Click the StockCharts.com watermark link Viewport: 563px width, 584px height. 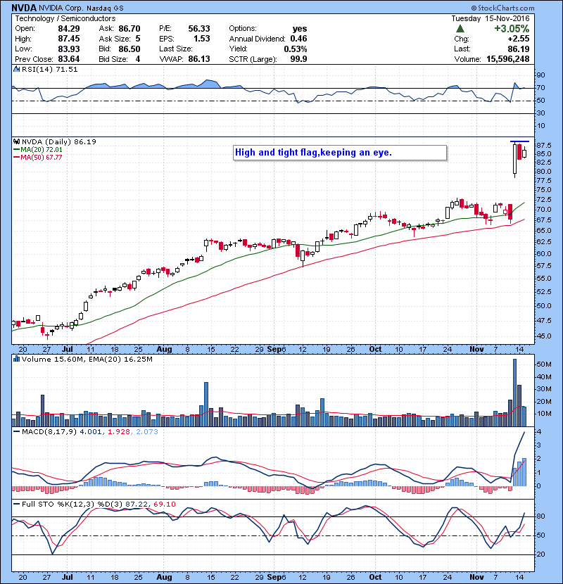point(502,8)
